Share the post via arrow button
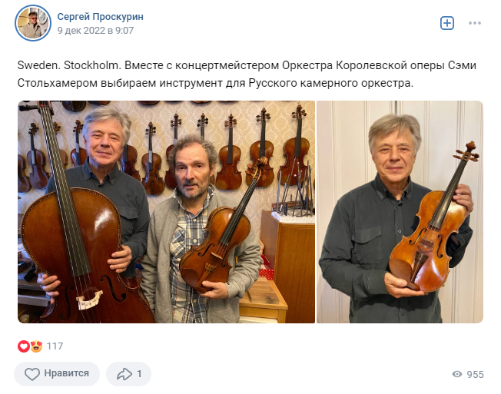501x394 pixels. (128, 373)
